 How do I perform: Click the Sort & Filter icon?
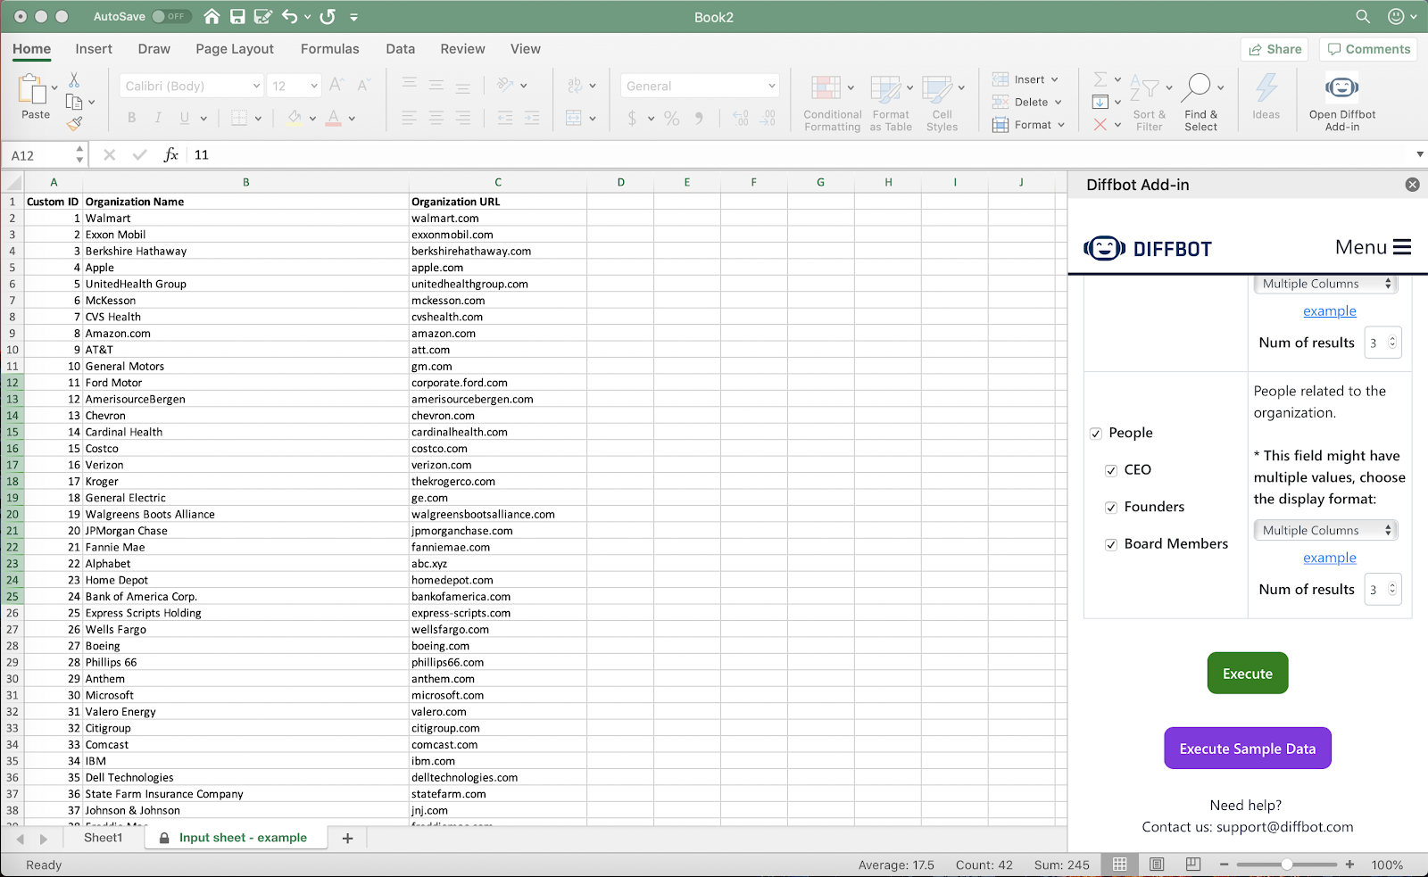pos(1144,87)
